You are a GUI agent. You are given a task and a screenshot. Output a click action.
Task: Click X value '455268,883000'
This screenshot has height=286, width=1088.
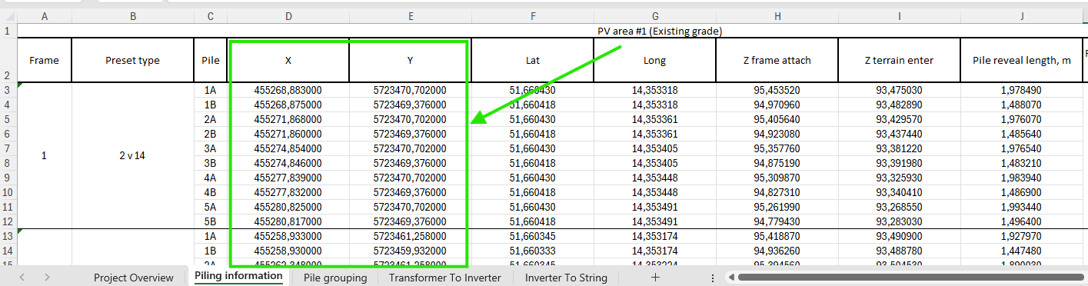288,90
